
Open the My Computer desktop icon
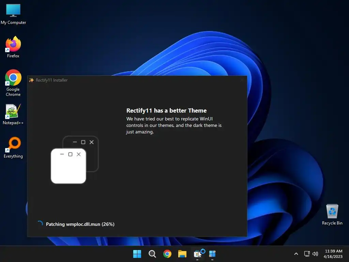(x=13, y=14)
